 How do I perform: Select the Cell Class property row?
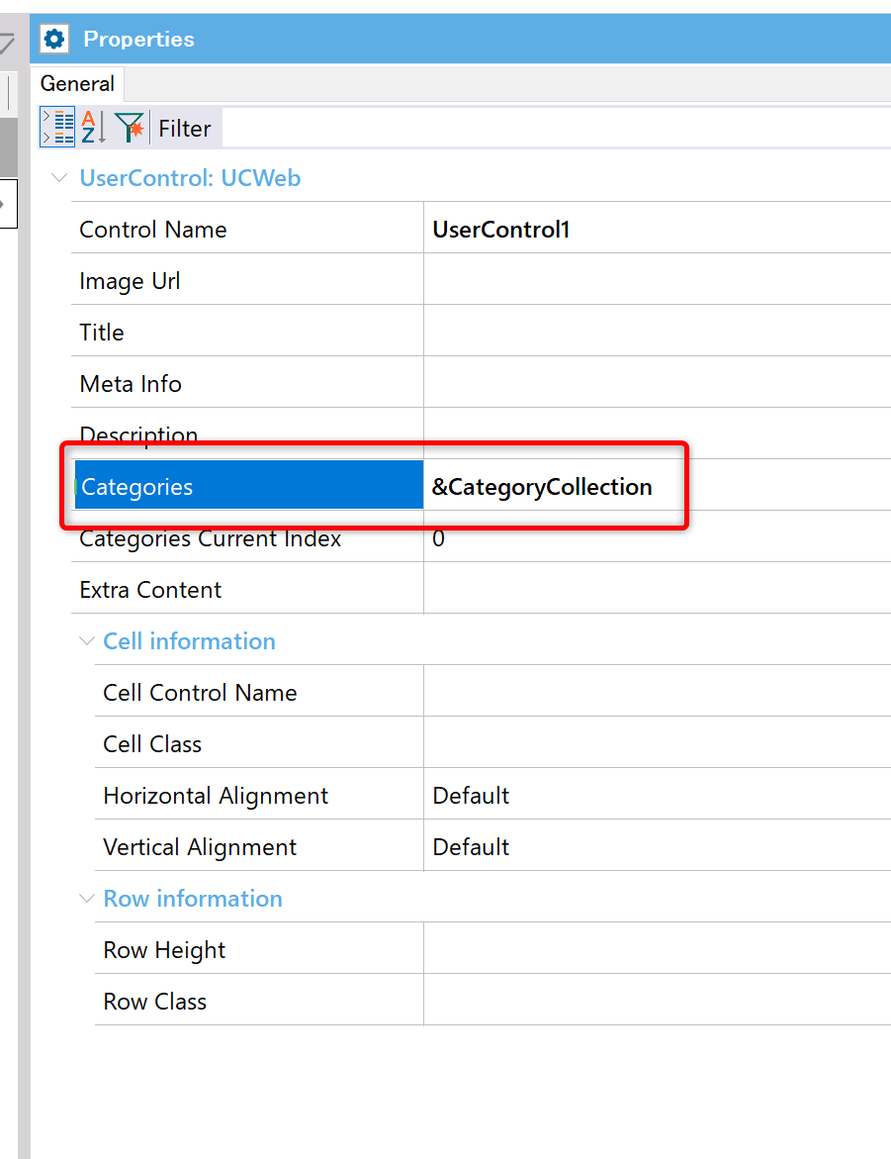pos(492,743)
